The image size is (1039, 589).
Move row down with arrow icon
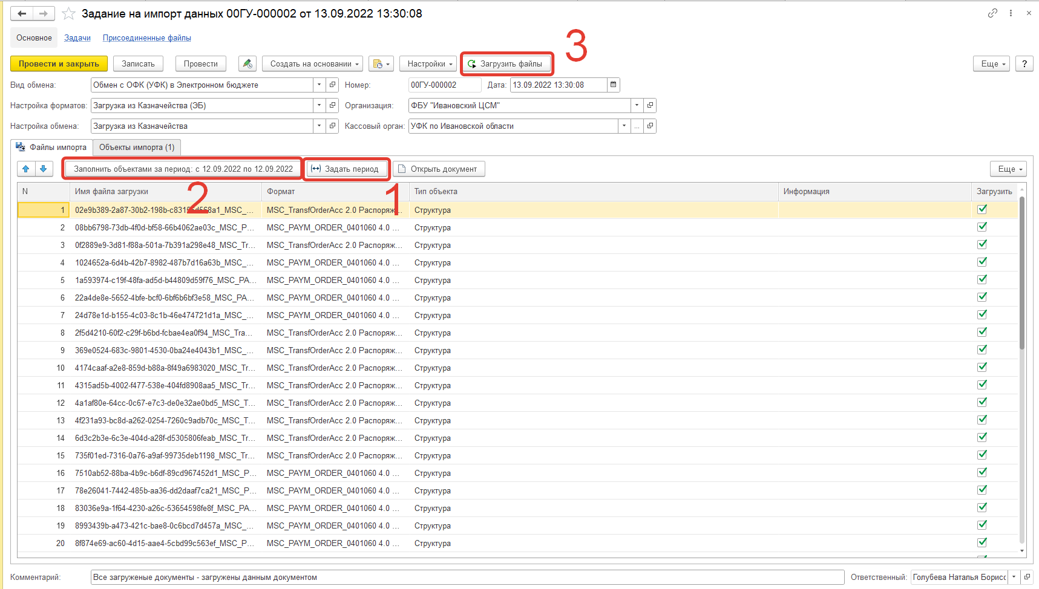point(44,169)
